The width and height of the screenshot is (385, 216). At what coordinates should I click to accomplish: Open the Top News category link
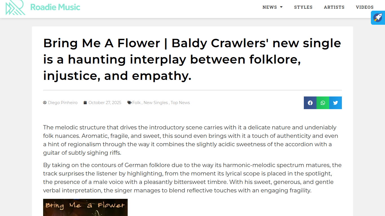click(180, 103)
